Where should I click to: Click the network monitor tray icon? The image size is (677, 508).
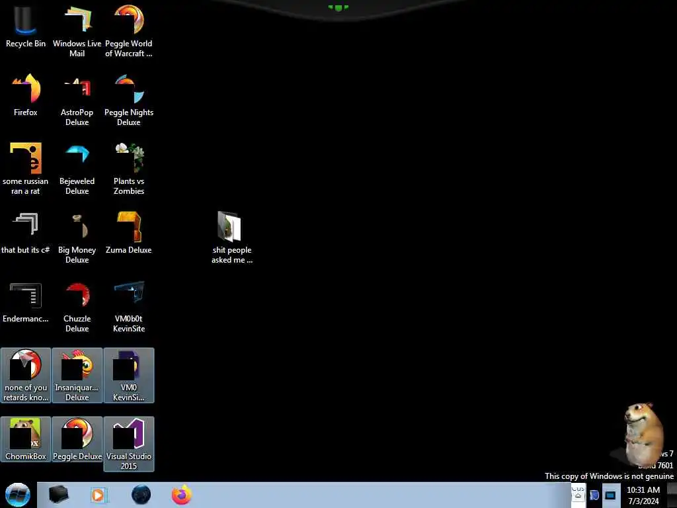[x=610, y=495]
